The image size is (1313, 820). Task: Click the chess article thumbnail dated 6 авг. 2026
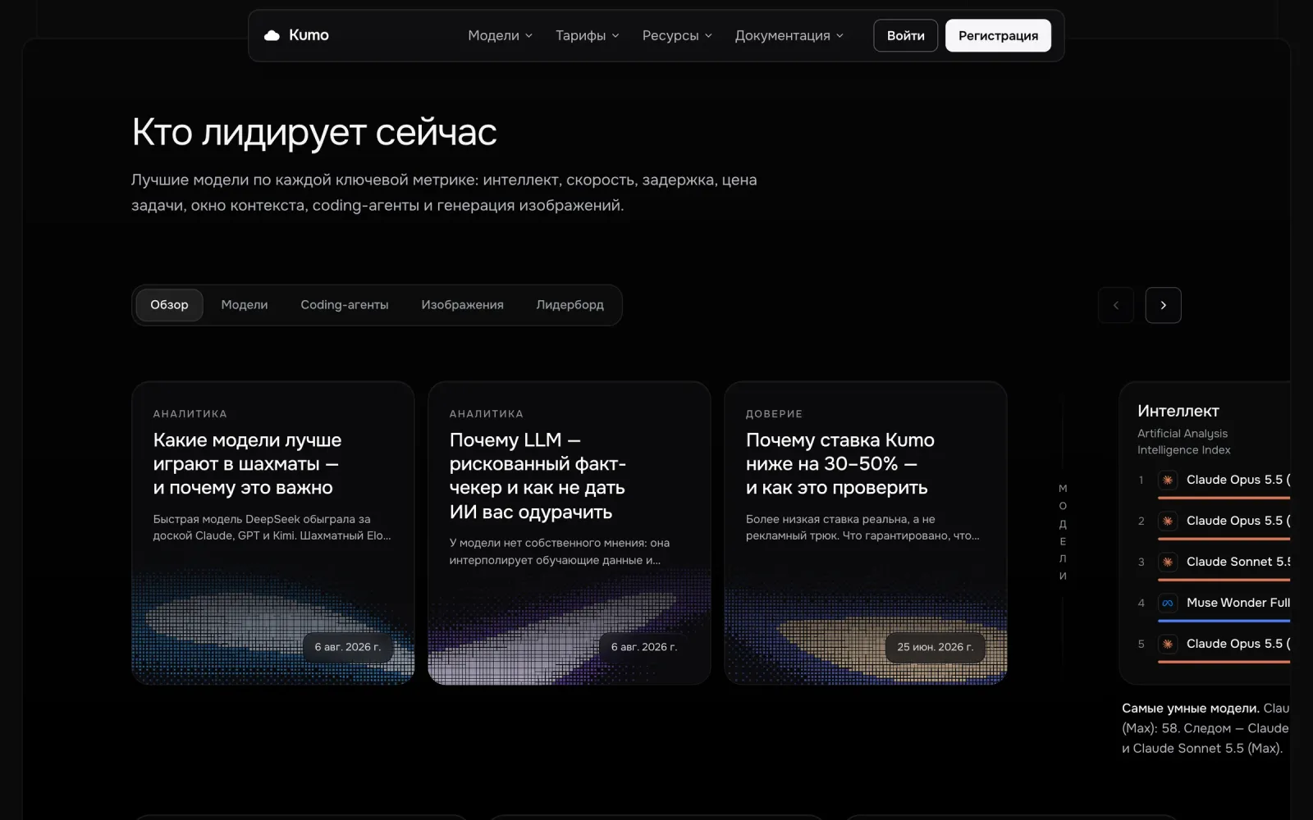pos(273,627)
